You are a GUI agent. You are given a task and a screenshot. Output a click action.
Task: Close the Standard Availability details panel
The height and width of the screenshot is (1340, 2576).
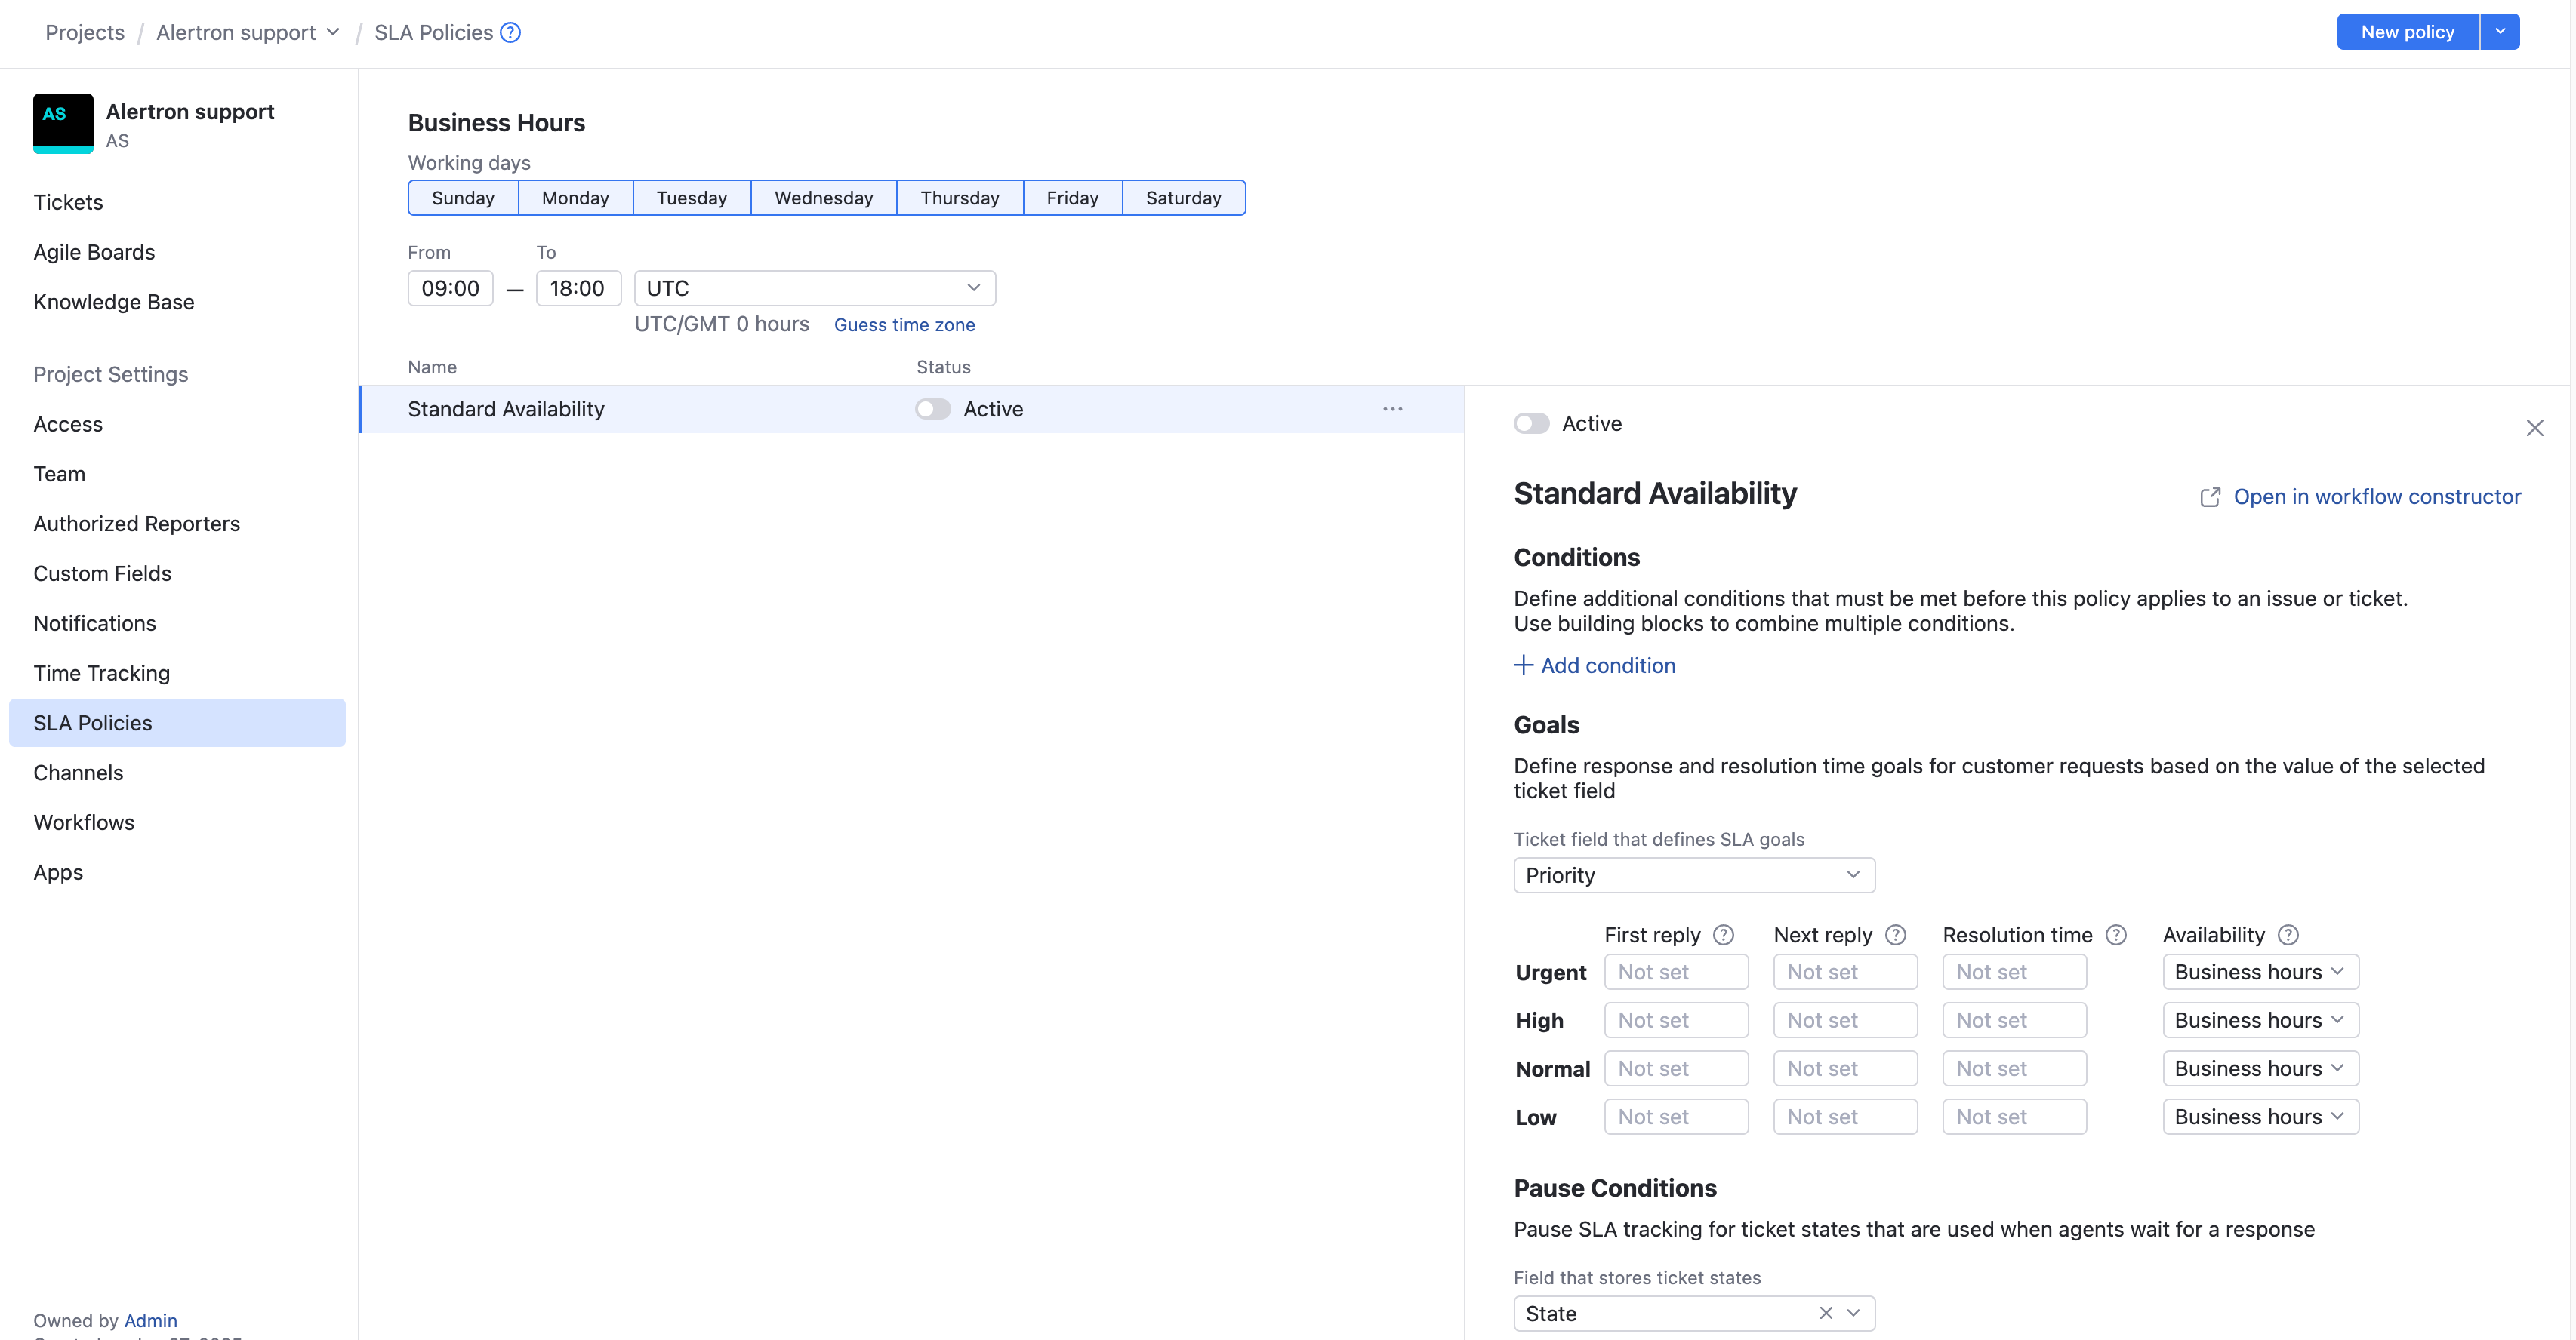[2536, 428]
